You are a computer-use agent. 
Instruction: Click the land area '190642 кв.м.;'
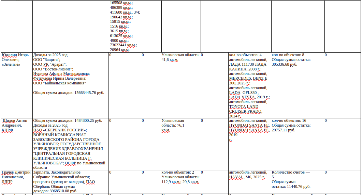[x=121, y=17]
